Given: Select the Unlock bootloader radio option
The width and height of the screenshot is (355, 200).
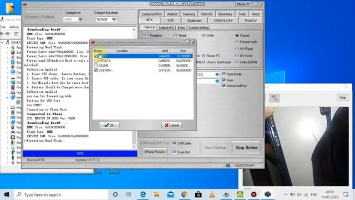Looking at the screenshot, I should point(204,62).
